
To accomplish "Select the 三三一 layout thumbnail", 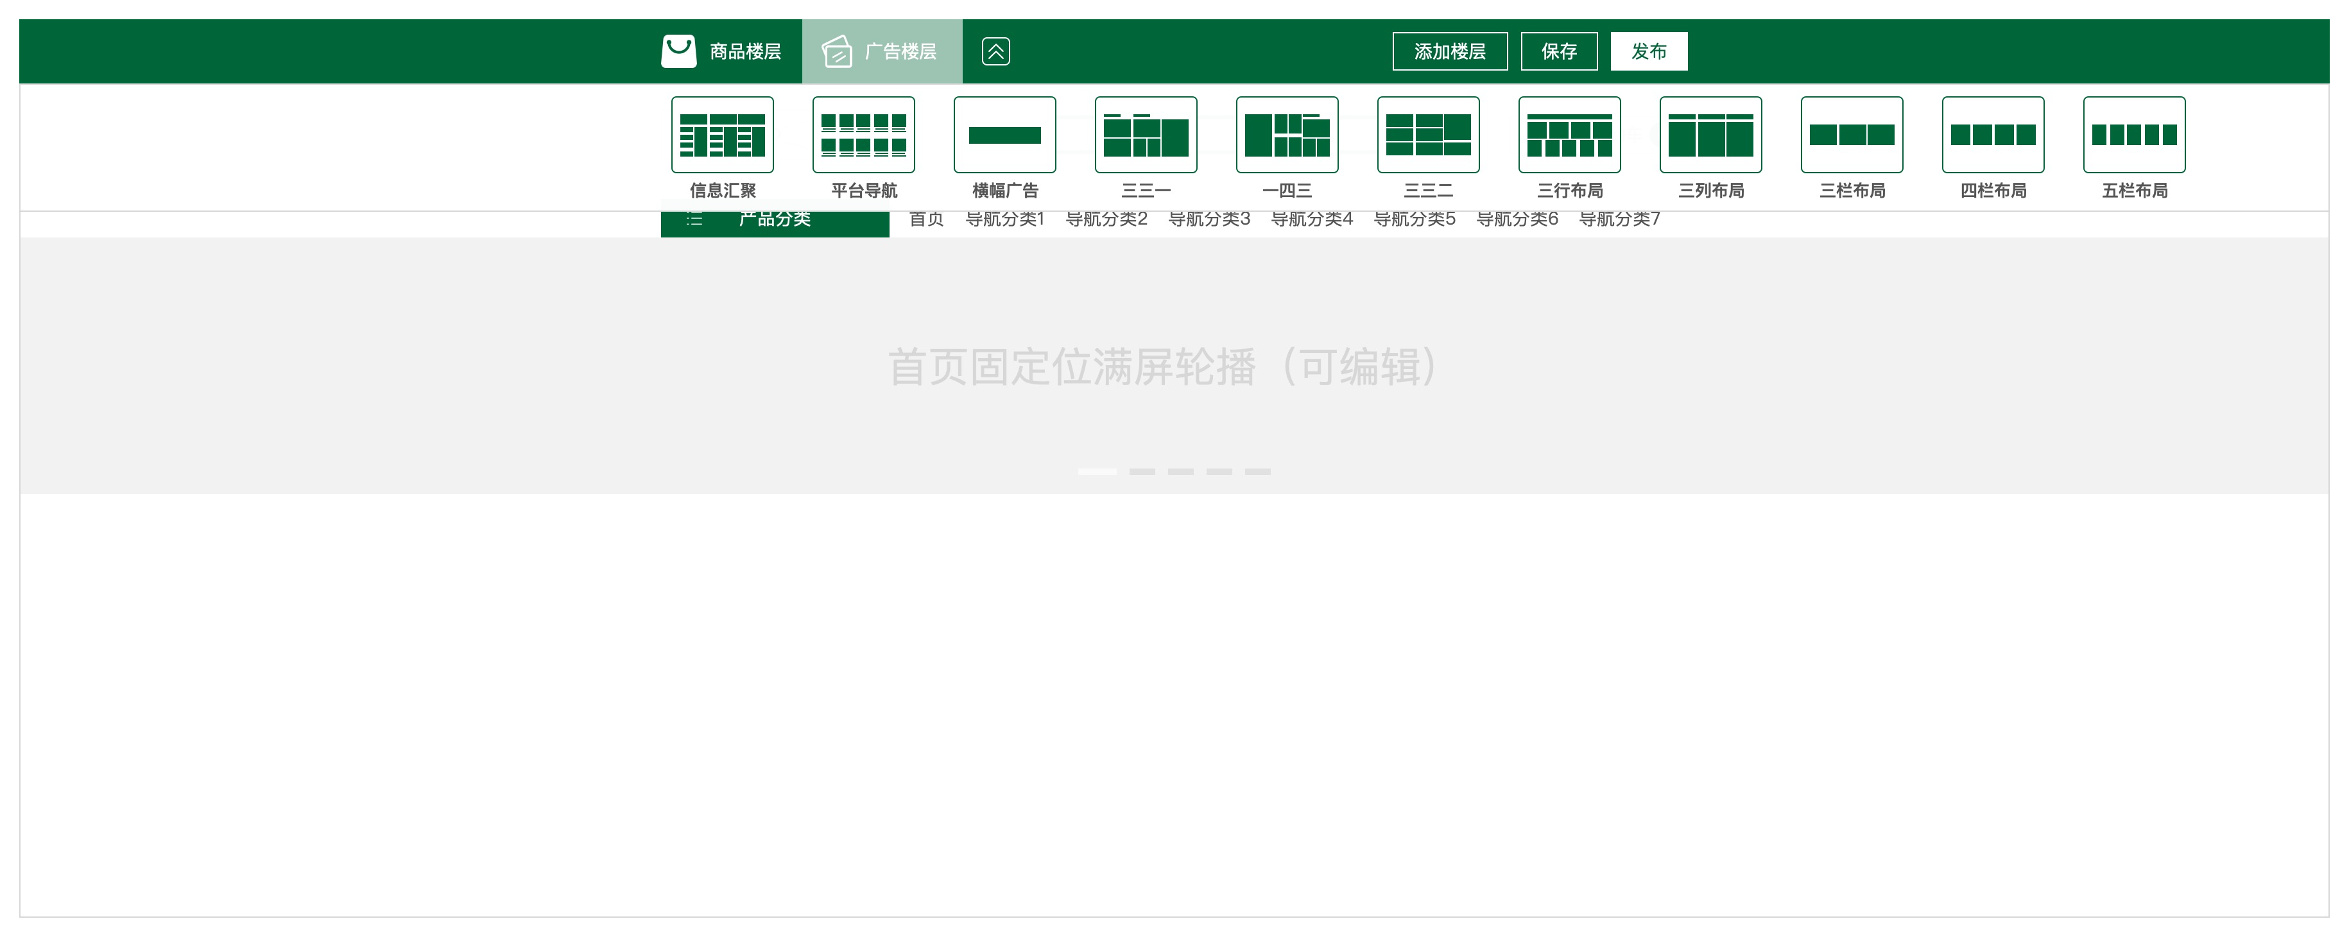I will [x=1146, y=135].
